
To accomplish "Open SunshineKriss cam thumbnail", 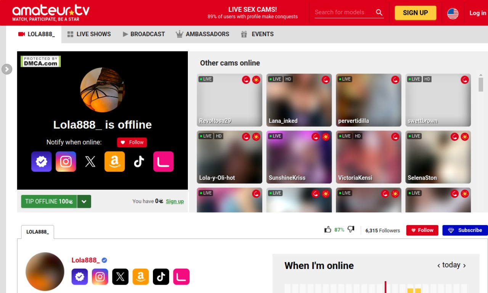I will point(299,157).
